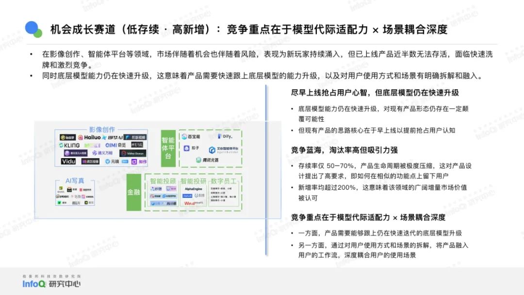This screenshot has height=295, width=524.
Task: Click heading 竞争蓝海，淘汰率高但吸引力强
Action: (x=344, y=150)
